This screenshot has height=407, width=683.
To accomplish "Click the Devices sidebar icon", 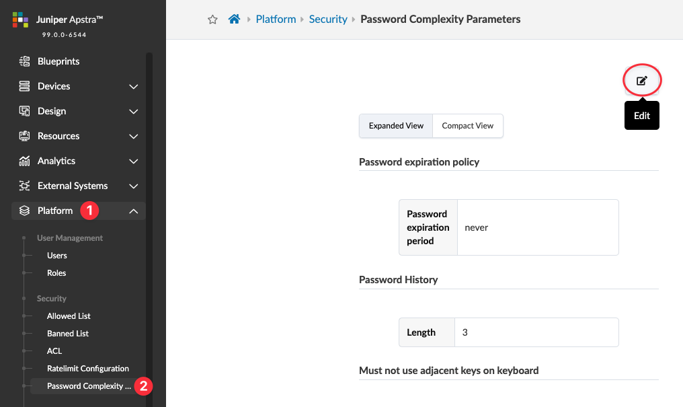I will pyautogui.click(x=25, y=86).
